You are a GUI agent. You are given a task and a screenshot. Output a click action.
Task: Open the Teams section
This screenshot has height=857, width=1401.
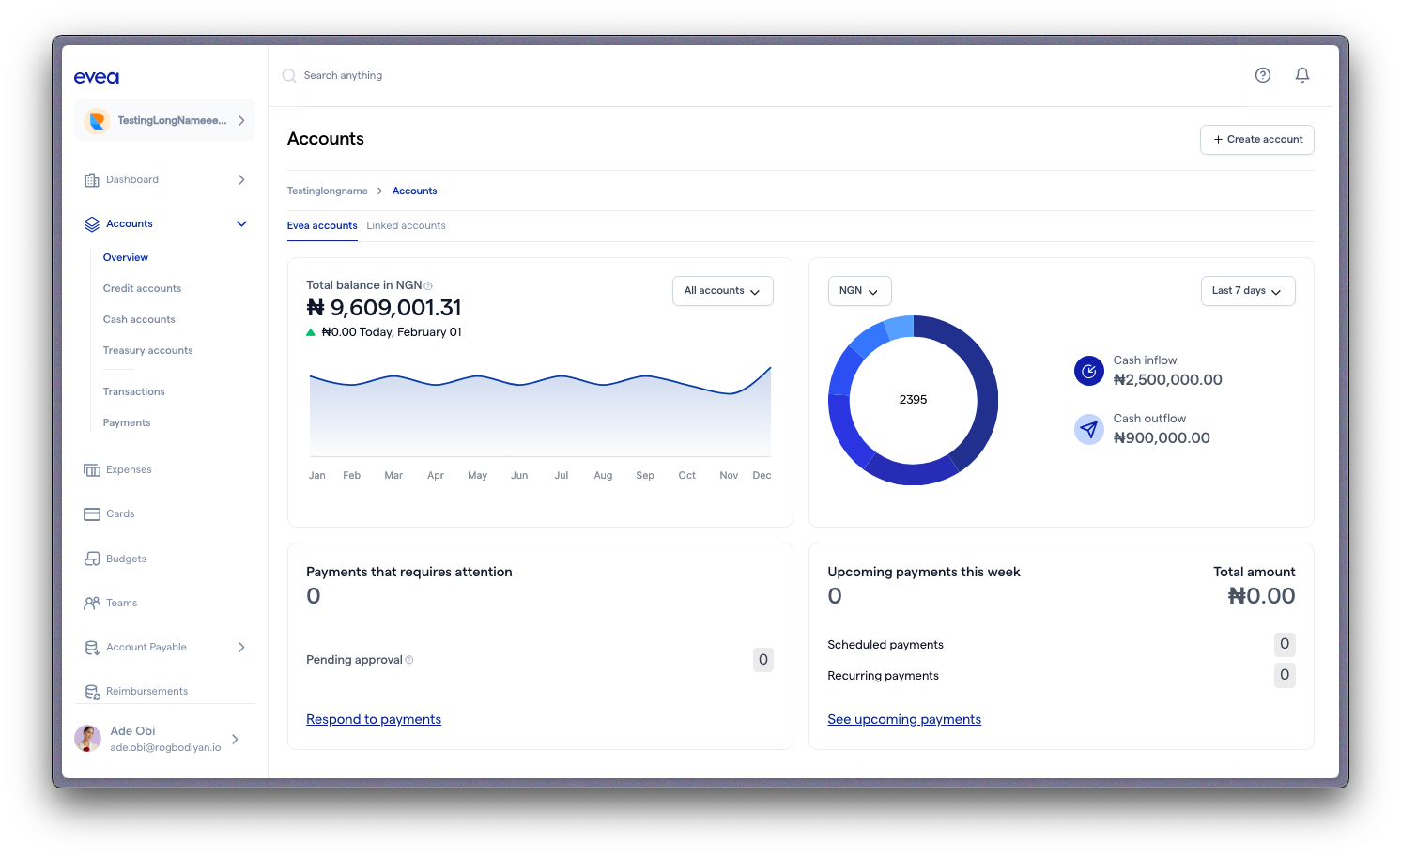(x=92, y=603)
